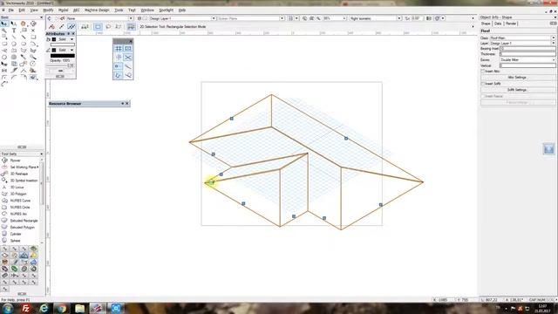Open the highlighted blue 3D Modeling tool set
The image size is (558, 314).
click(x=24, y=256)
